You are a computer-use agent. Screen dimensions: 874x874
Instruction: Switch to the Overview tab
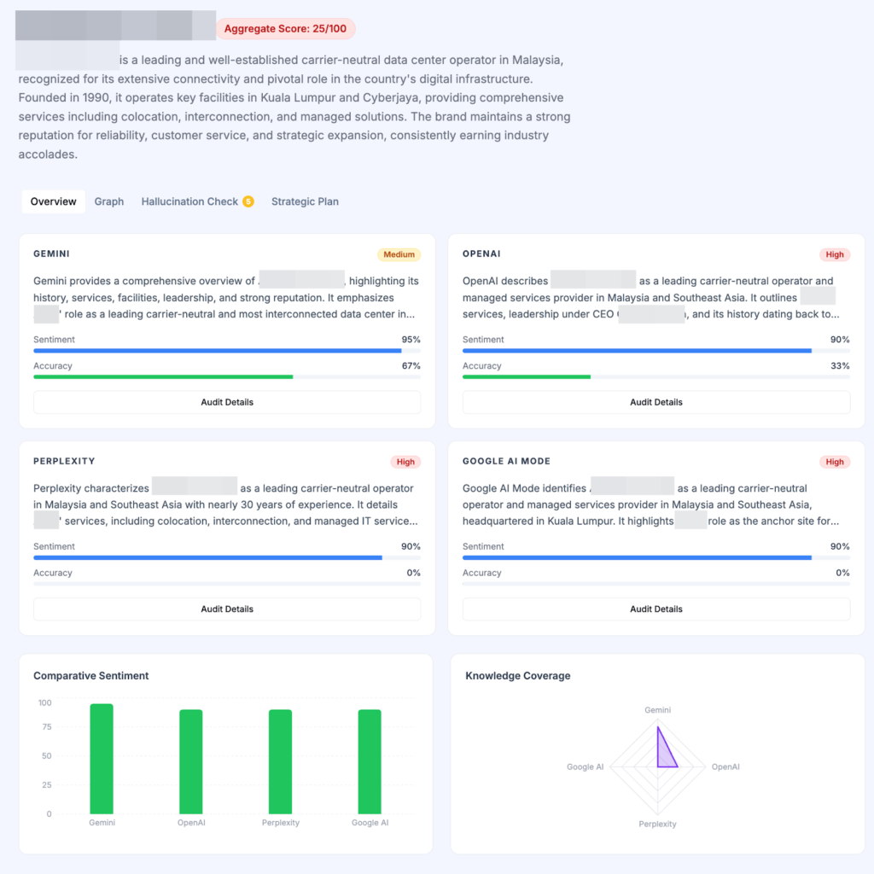point(53,202)
